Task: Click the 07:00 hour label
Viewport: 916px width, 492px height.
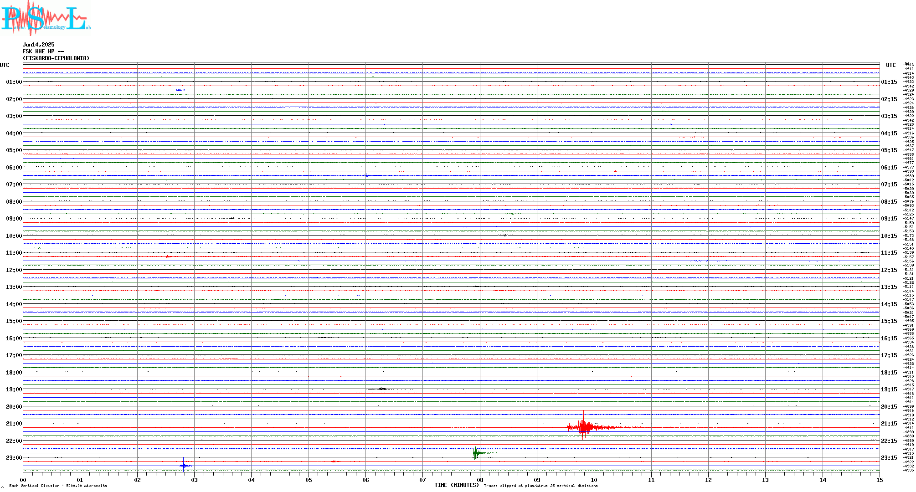Action: click(14, 184)
